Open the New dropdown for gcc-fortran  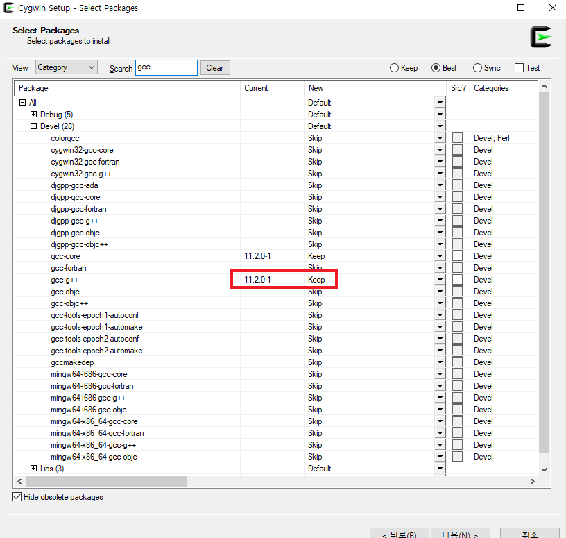point(440,268)
